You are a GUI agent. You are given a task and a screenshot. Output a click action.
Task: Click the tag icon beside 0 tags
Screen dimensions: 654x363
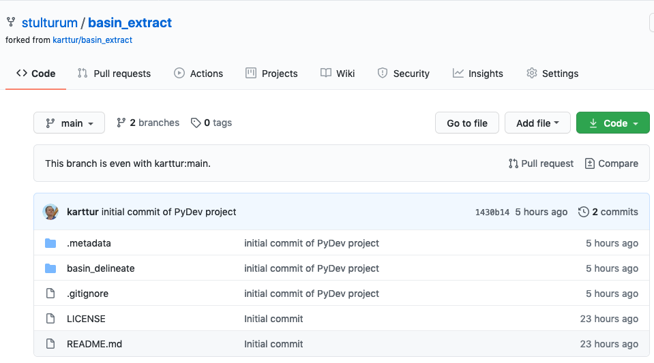click(196, 123)
